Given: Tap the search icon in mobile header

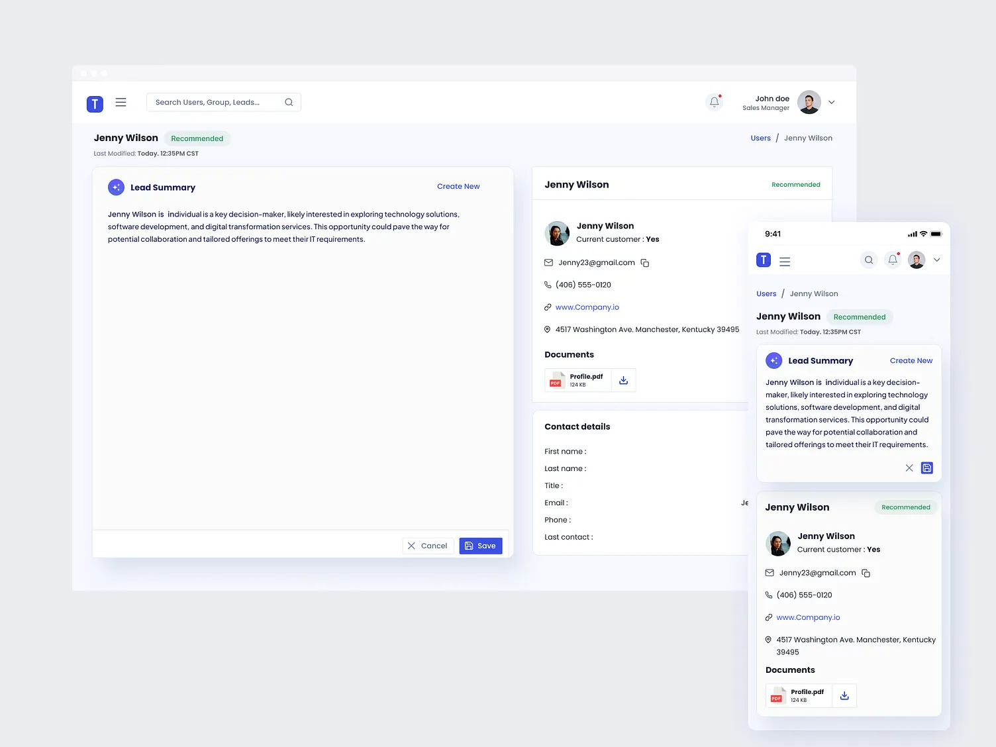Looking at the screenshot, I should (869, 260).
